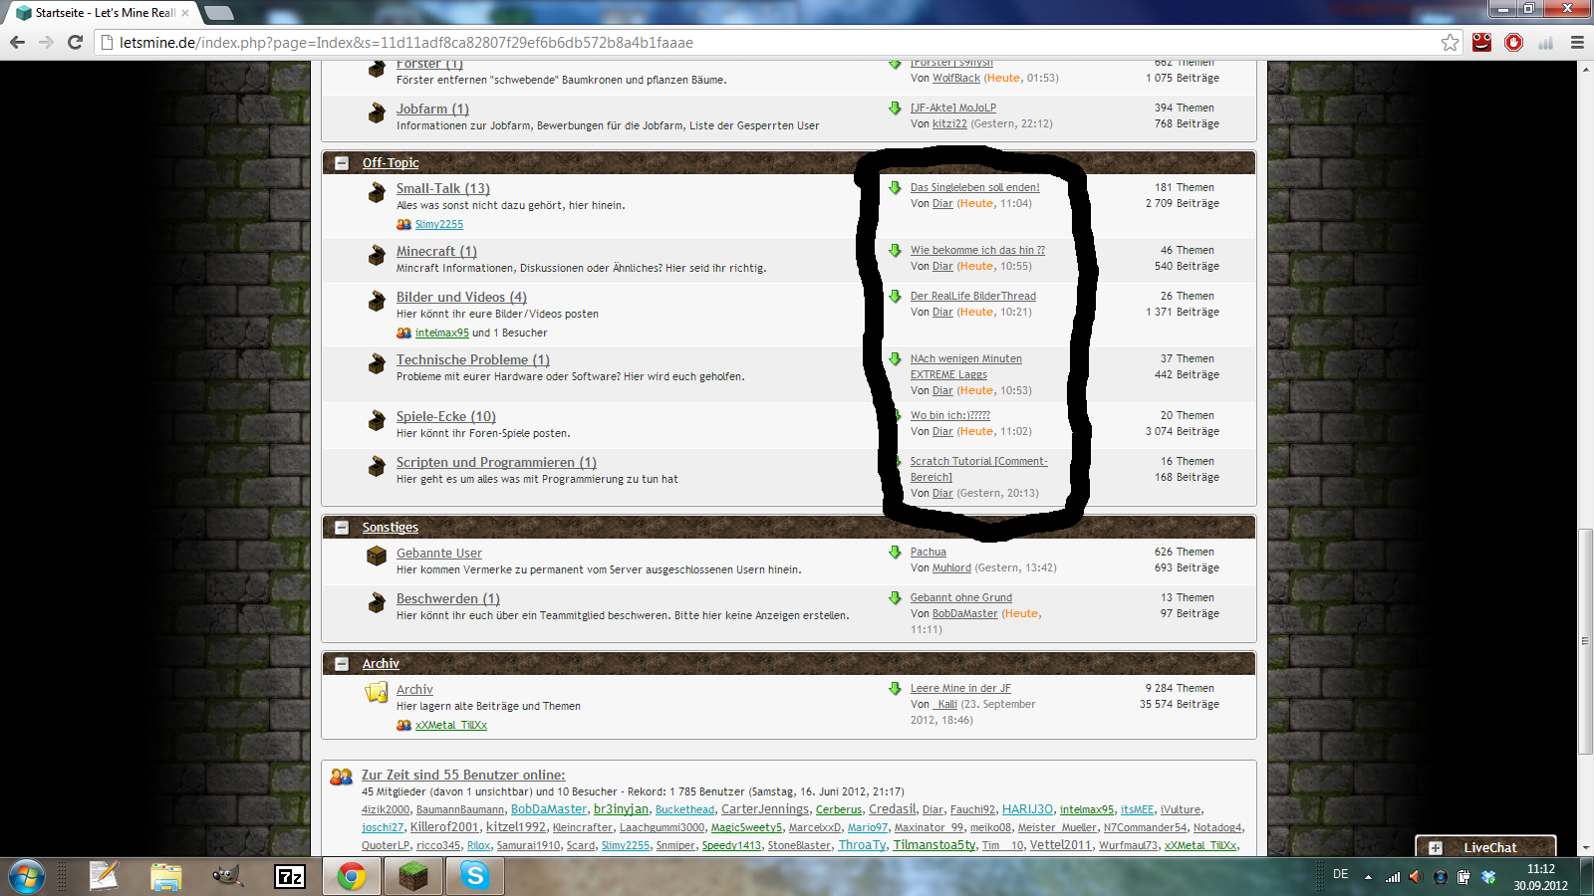Screen dimensions: 1594x896
Task: Launch Minecraft from the taskbar
Action: [412, 876]
